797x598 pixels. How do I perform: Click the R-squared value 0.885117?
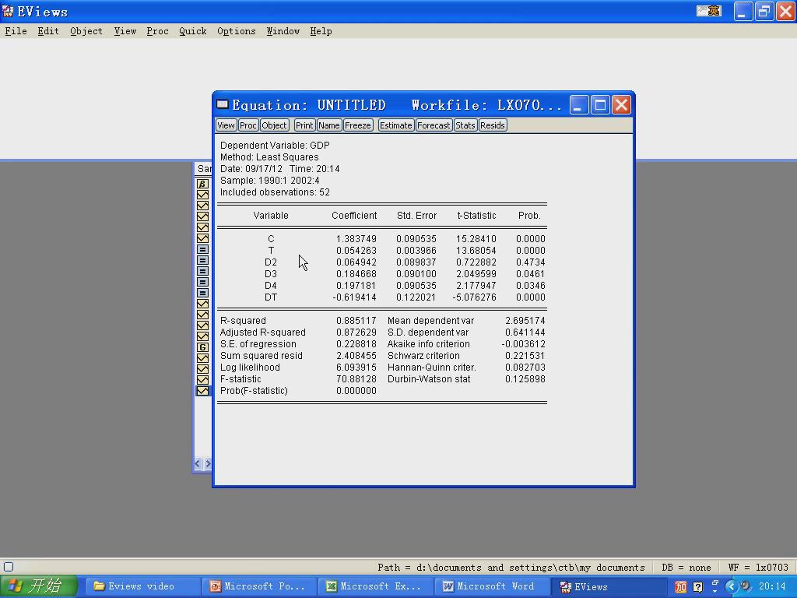click(356, 321)
